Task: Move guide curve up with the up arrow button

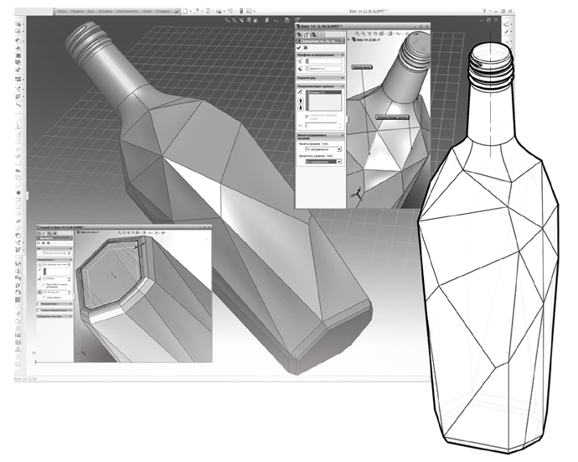Action: (301, 101)
